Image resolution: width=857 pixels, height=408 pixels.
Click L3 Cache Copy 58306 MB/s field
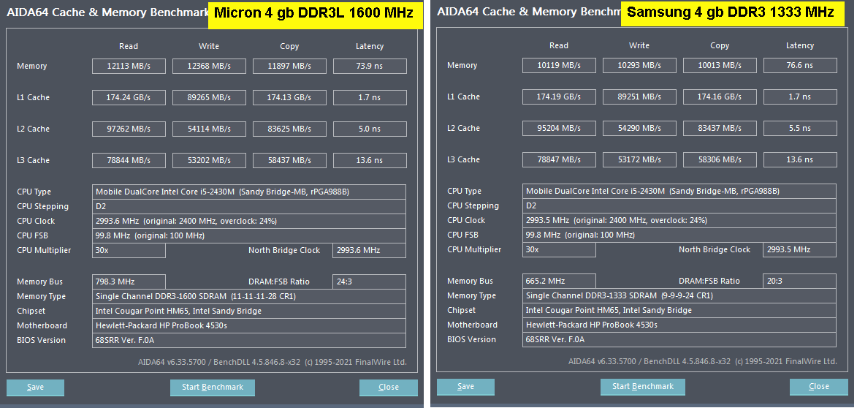point(720,160)
